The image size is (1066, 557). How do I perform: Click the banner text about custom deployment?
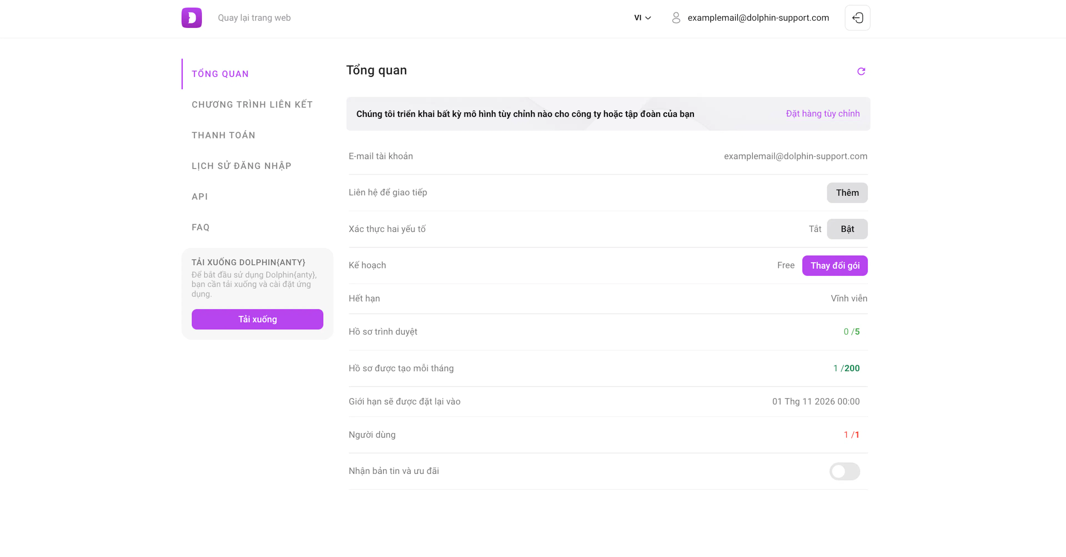525,114
